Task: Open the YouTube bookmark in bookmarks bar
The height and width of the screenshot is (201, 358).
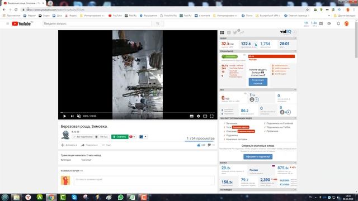Action: 115,16
